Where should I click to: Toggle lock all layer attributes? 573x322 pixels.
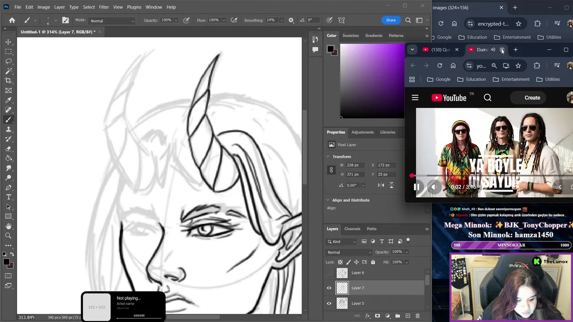pos(373,262)
